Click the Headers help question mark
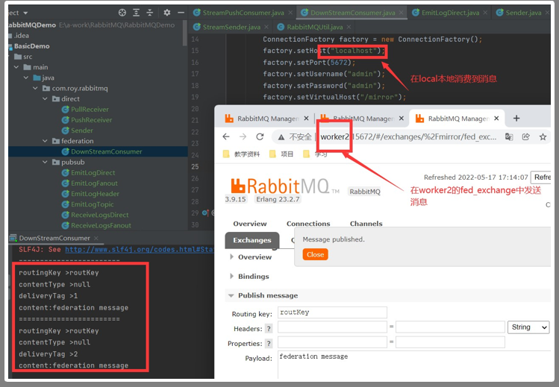This screenshot has height=387, width=559. (269, 329)
